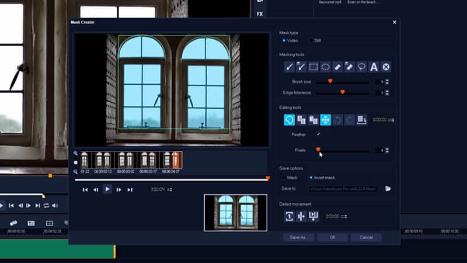The image size is (467, 263).
Task: Toggle the Feather checkbox
Action: coord(318,134)
